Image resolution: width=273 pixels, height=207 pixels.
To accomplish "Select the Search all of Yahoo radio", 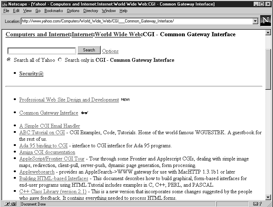I will [x=9, y=60].
